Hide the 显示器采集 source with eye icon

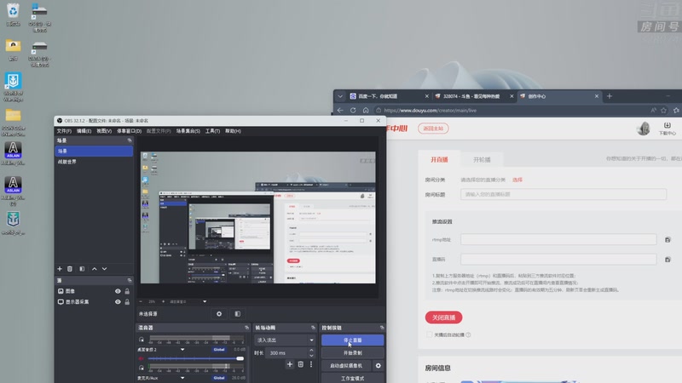118,302
